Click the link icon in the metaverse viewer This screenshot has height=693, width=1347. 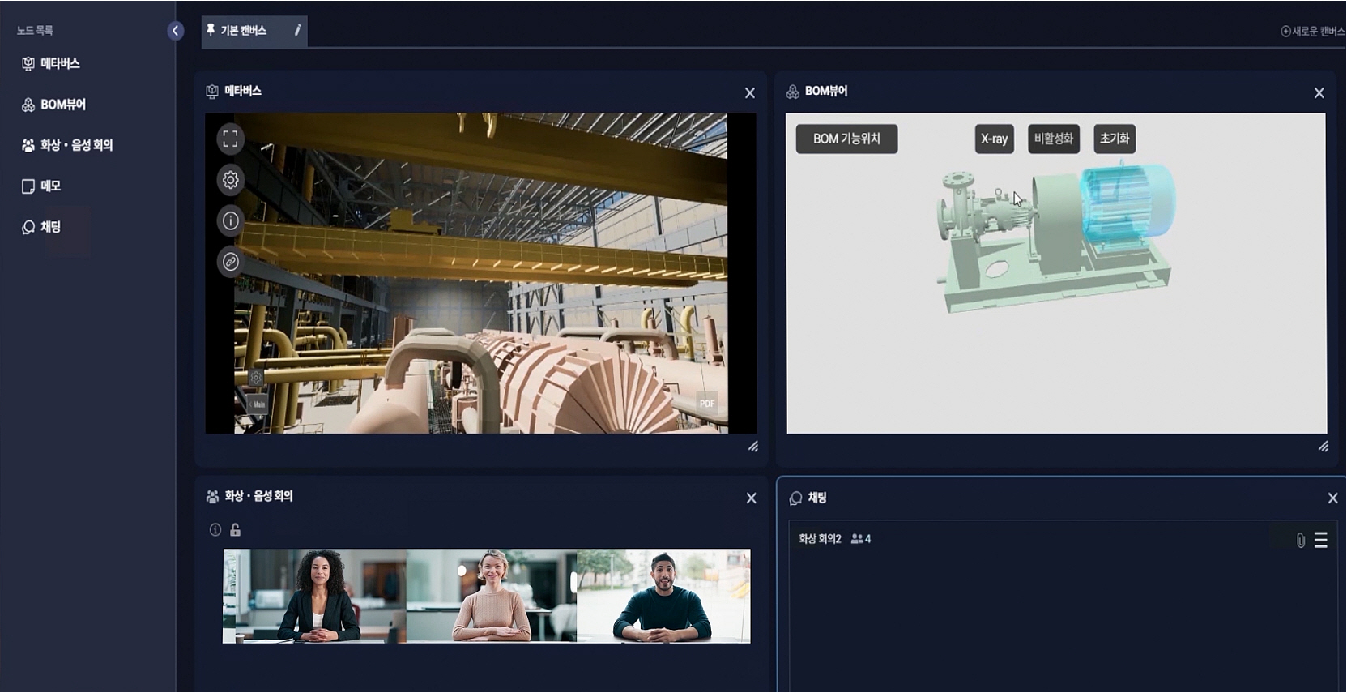[x=230, y=262]
